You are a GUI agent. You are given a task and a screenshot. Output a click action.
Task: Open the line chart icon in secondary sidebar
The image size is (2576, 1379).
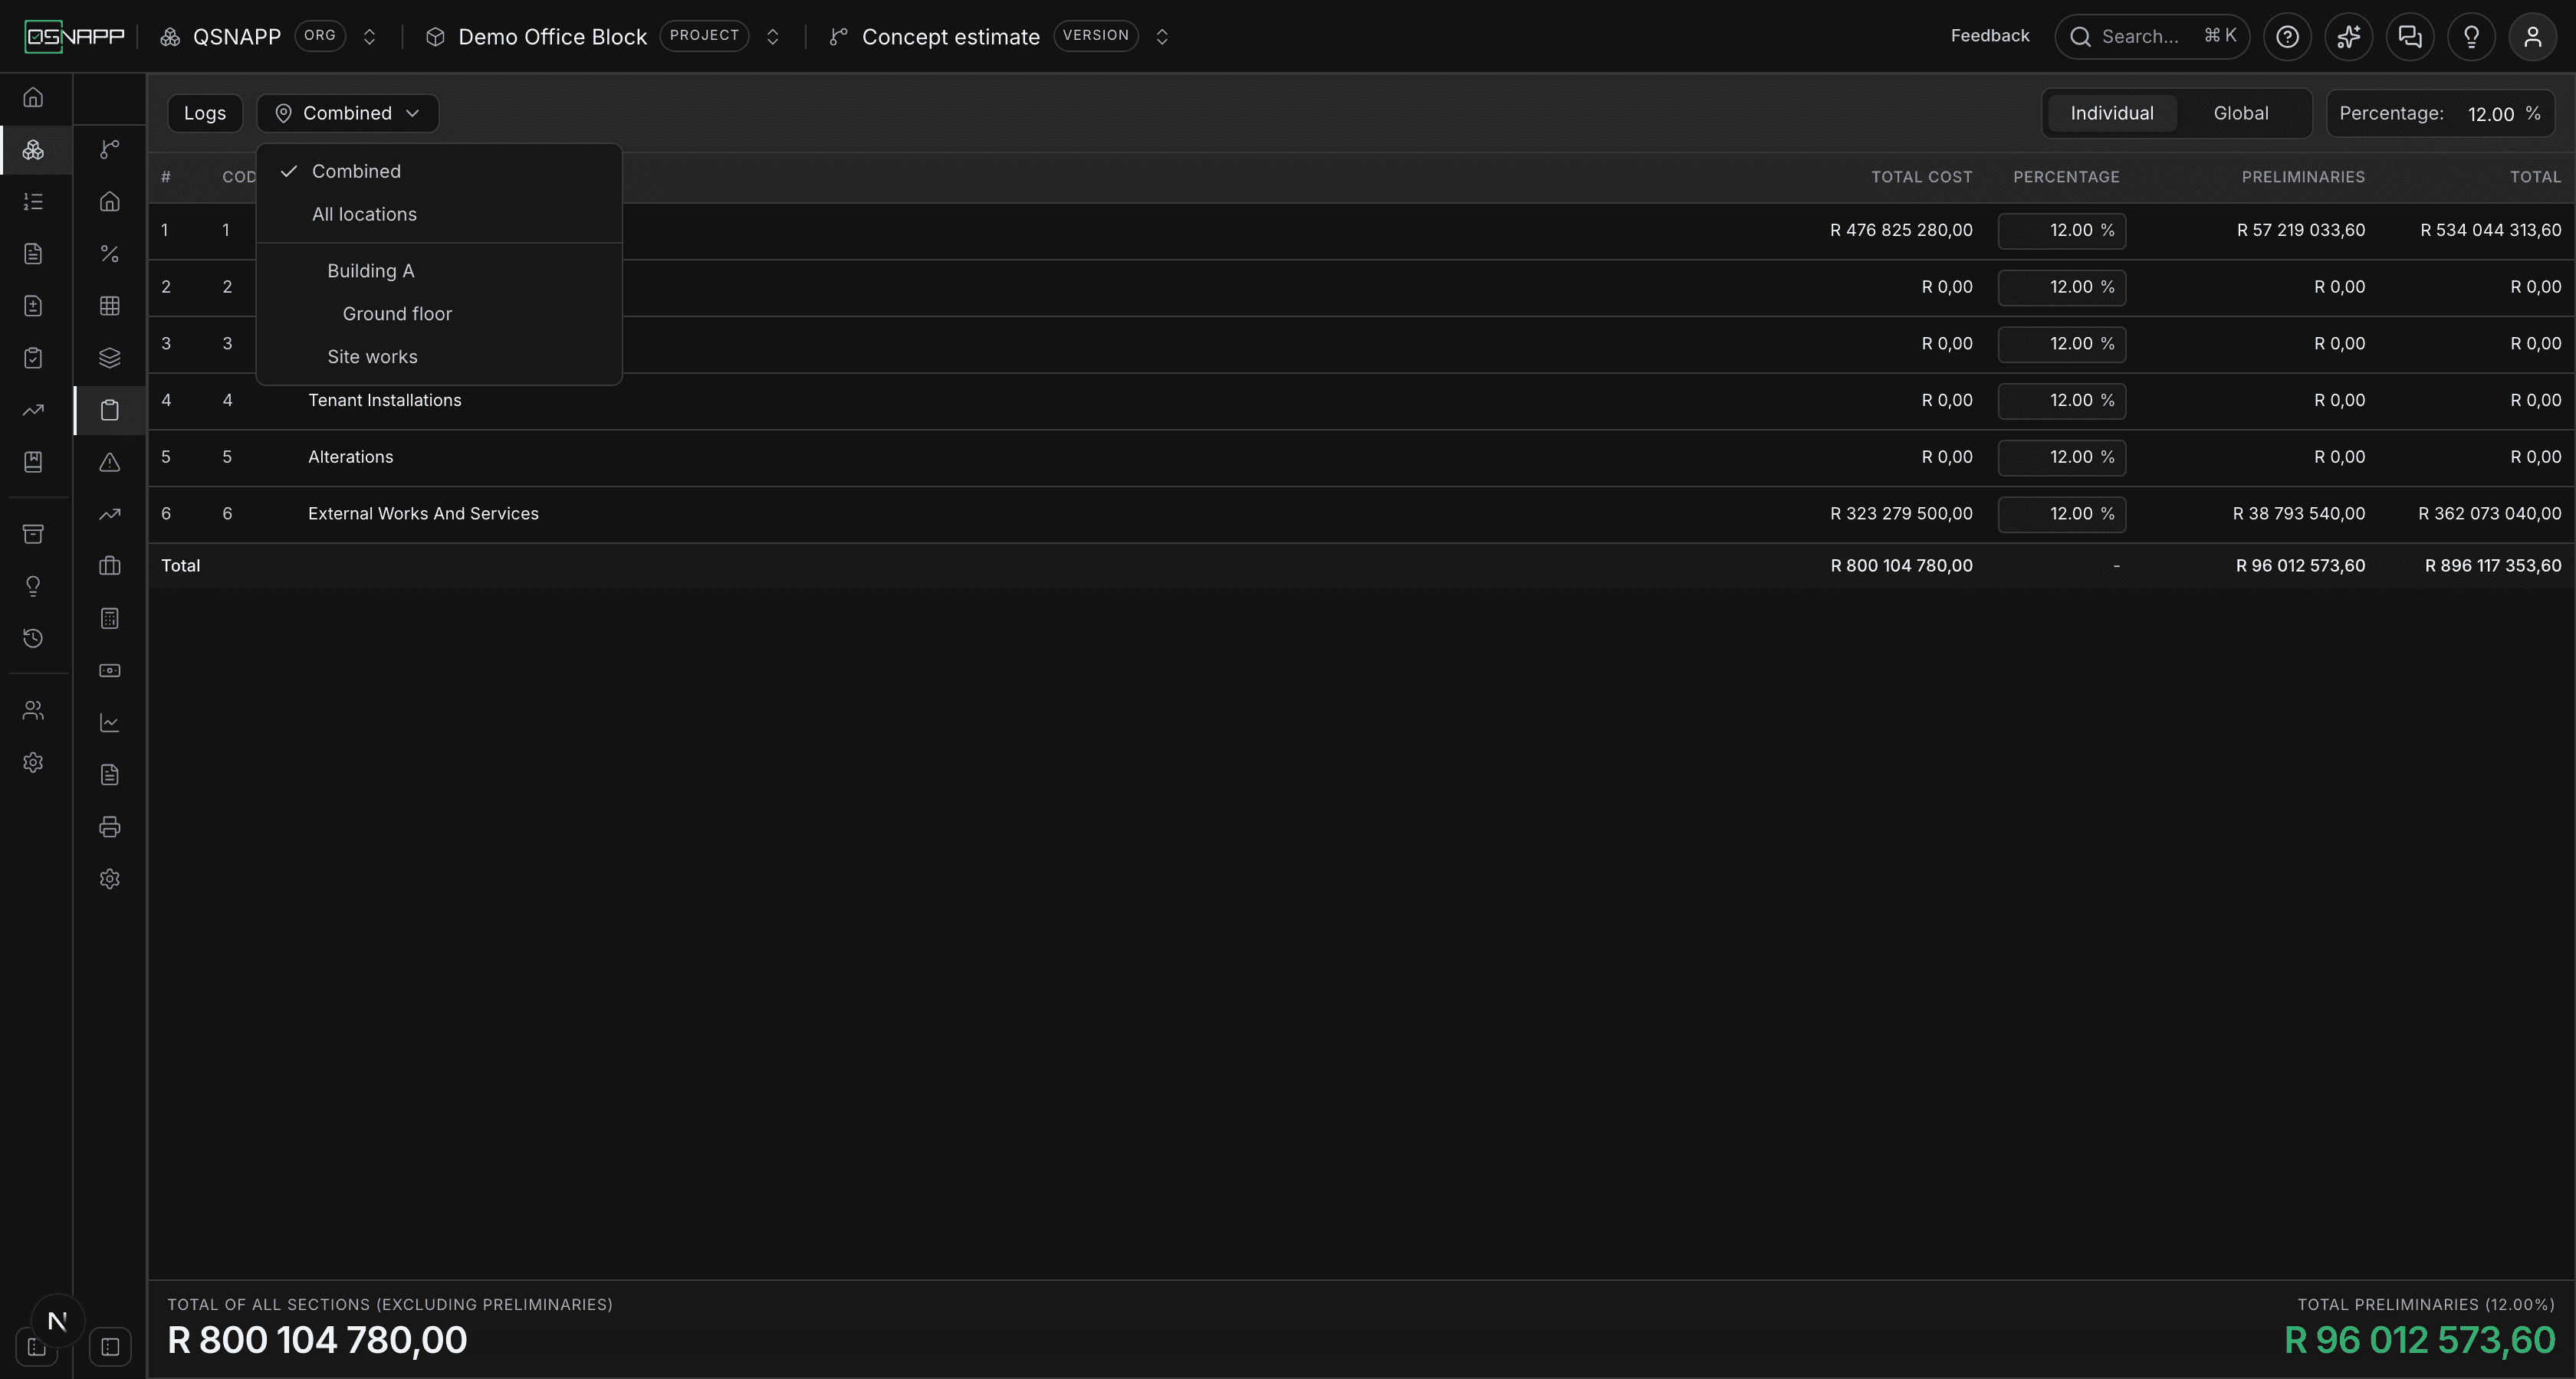pos(110,722)
